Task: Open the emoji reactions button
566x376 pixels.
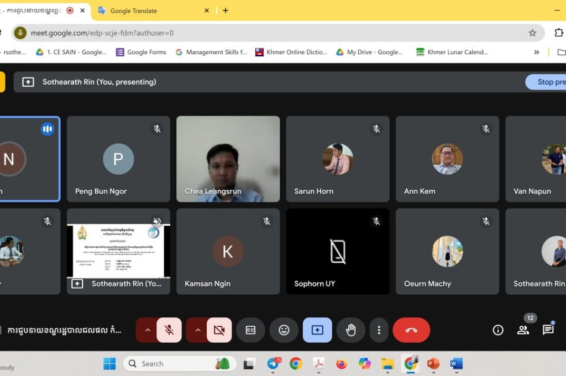Action: coord(284,330)
